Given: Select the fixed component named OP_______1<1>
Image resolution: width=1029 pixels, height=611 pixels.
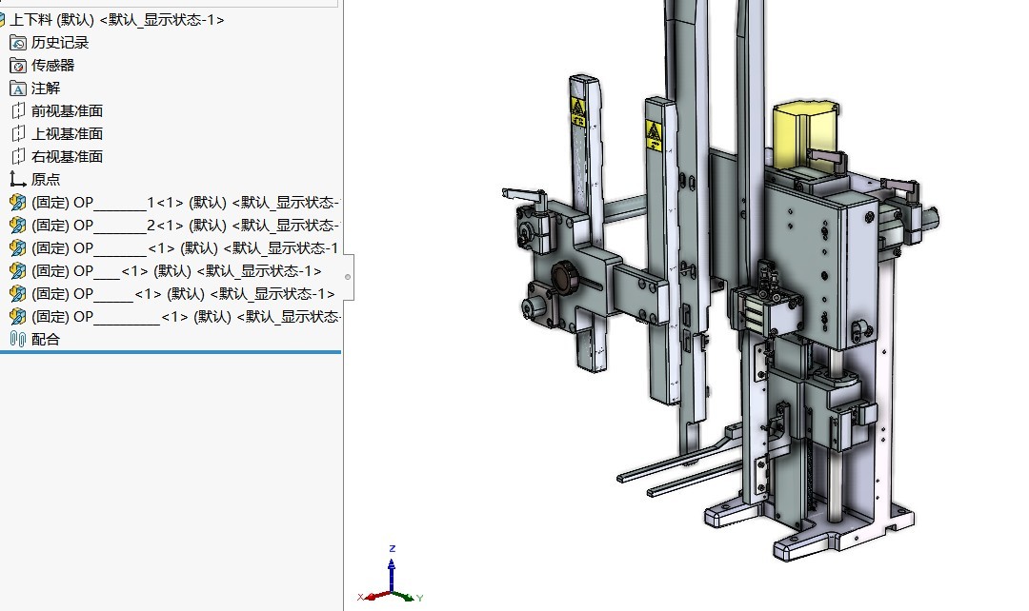Looking at the screenshot, I should coord(181,202).
